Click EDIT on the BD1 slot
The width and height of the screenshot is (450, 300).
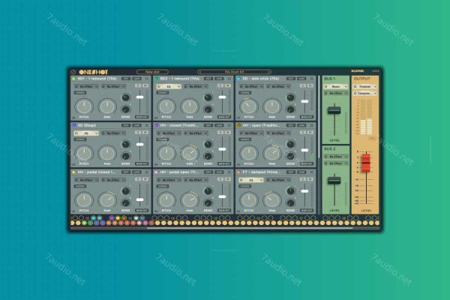point(126,79)
